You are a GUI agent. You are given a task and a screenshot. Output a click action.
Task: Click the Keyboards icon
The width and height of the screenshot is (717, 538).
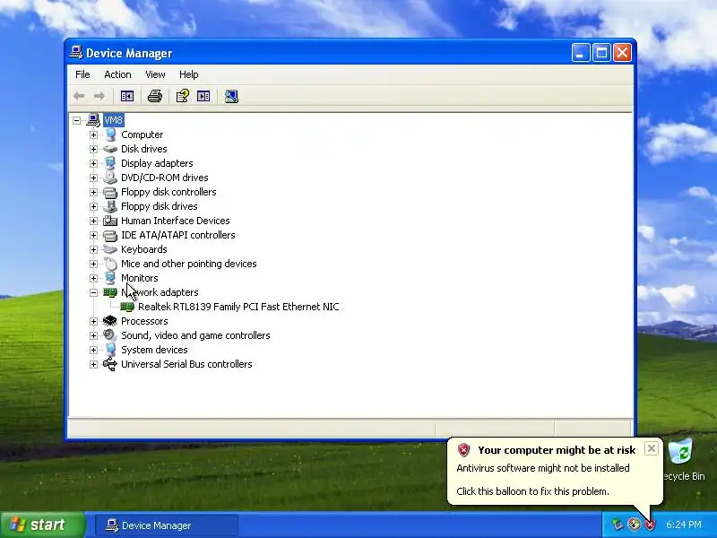coord(110,249)
